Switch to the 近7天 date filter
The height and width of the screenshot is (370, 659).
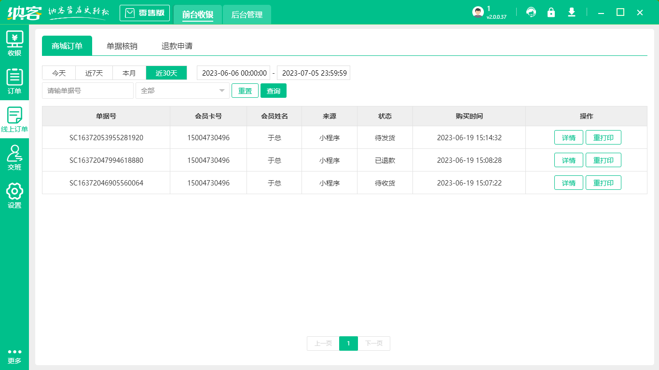click(94, 73)
